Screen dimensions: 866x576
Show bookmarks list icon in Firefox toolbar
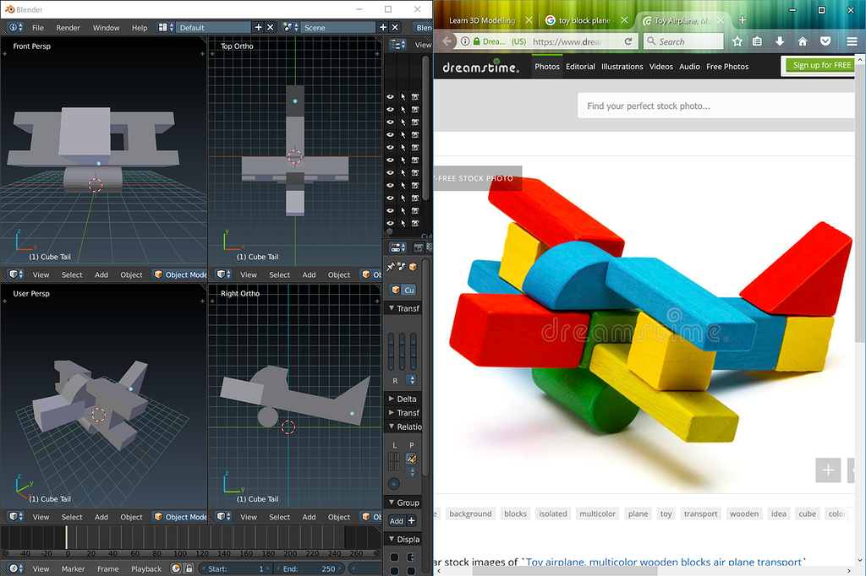point(757,41)
